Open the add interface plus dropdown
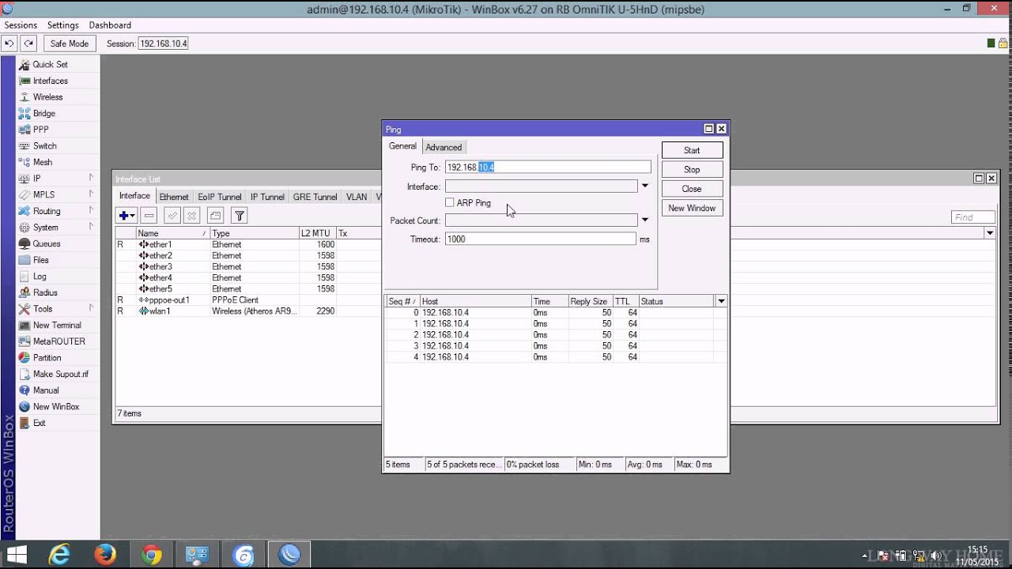This screenshot has height=569, width=1012. click(x=126, y=216)
